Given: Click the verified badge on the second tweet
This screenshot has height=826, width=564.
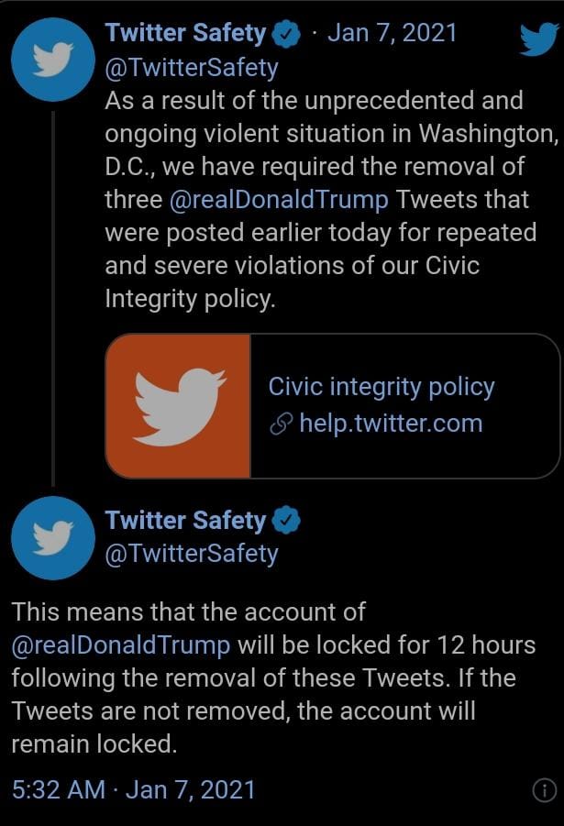Looking at the screenshot, I should (286, 521).
